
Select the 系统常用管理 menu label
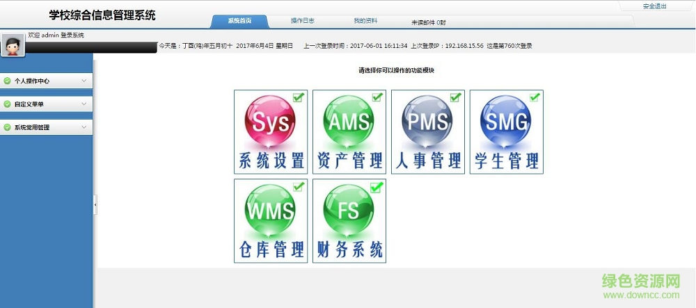point(32,127)
